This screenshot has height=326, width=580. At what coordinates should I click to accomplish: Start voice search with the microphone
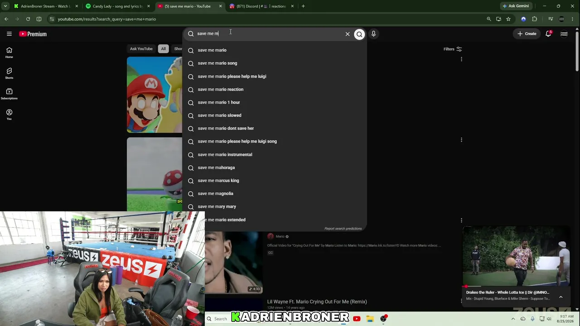pyautogui.click(x=373, y=34)
